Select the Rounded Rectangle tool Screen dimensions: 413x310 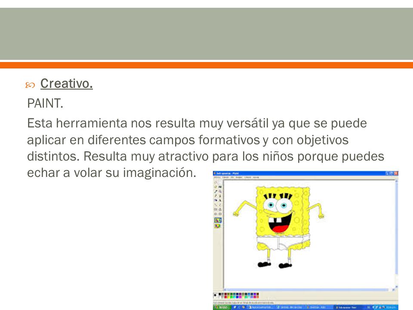[220, 214]
